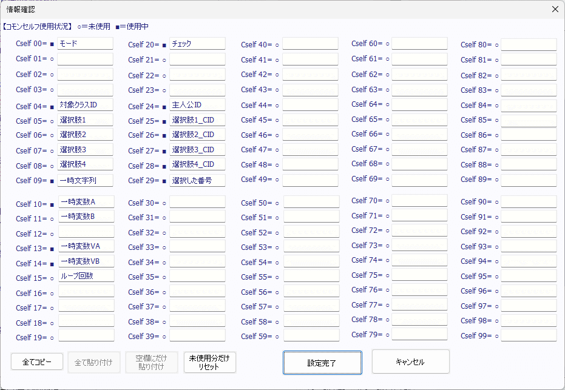Screen dimensions: 565x390
Task: Click the 未使用分だけリセット button
Action: [x=209, y=362]
